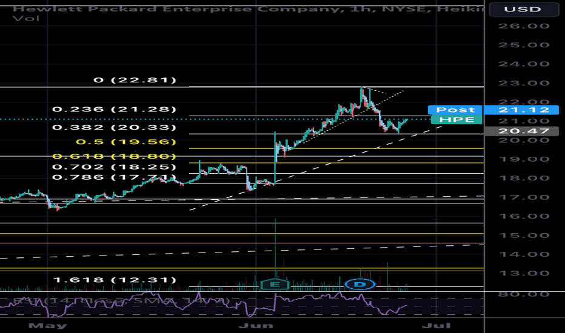Select the 1.618 (12.31) Fibonacci label
Viewport: 565px width, 333px height.
[x=115, y=280]
